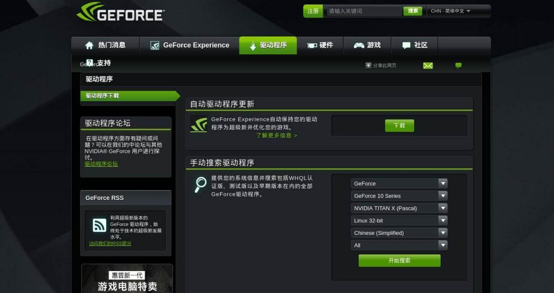Select 驱动程序下载 in the sidebar
The width and height of the screenshot is (554, 293).
coord(130,96)
